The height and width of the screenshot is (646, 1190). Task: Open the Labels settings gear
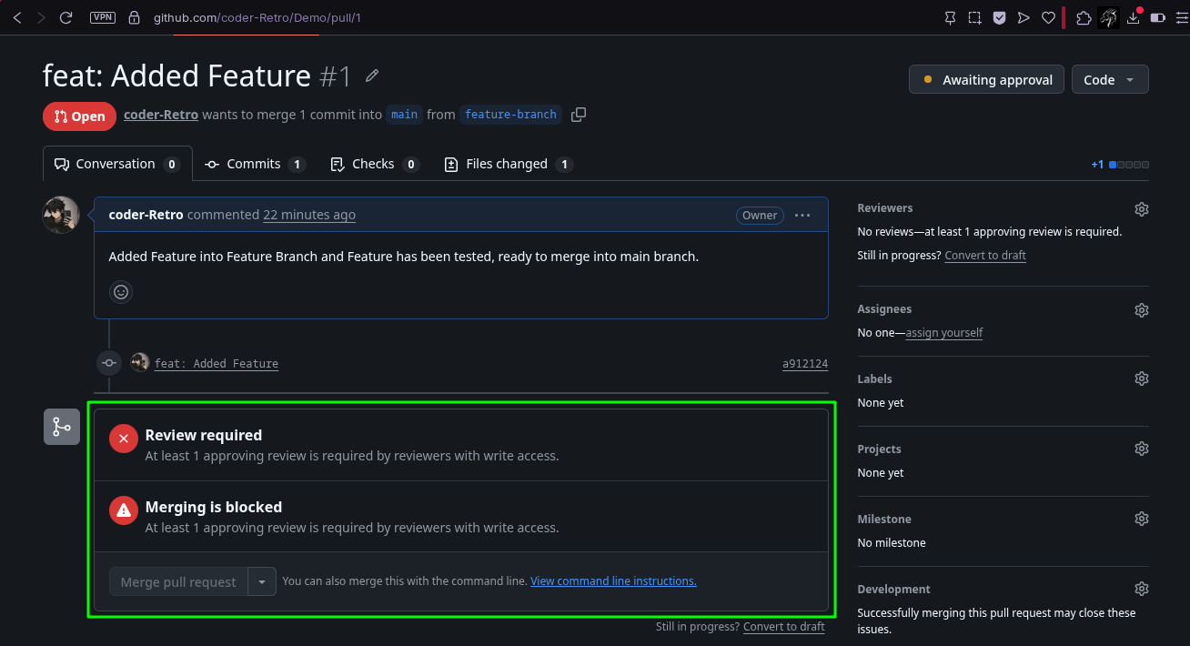pyautogui.click(x=1142, y=379)
